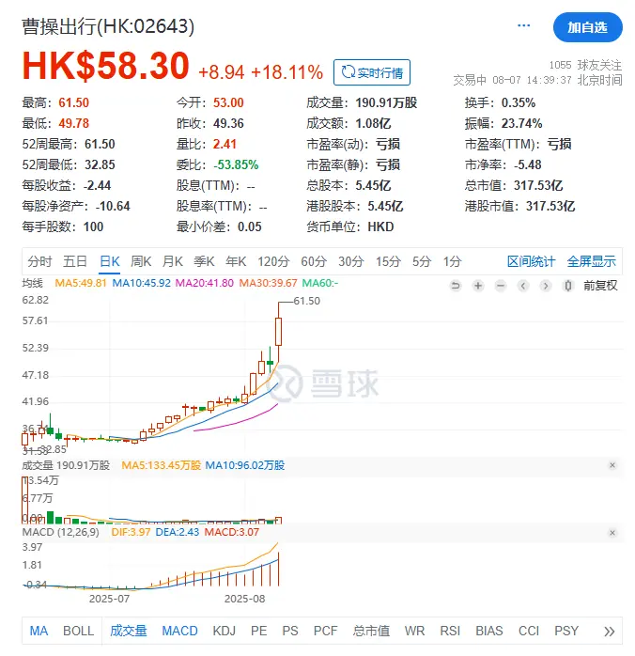Click the 加自选 add-to-watchlist button

pyautogui.click(x=587, y=27)
